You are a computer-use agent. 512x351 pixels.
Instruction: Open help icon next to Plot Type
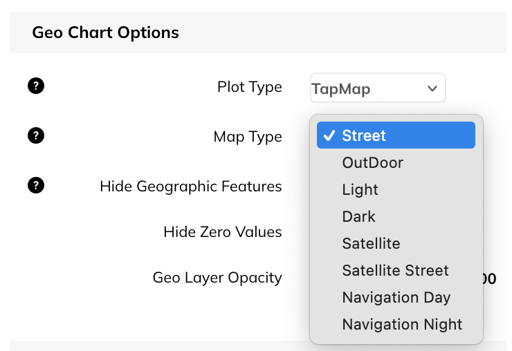click(36, 86)
